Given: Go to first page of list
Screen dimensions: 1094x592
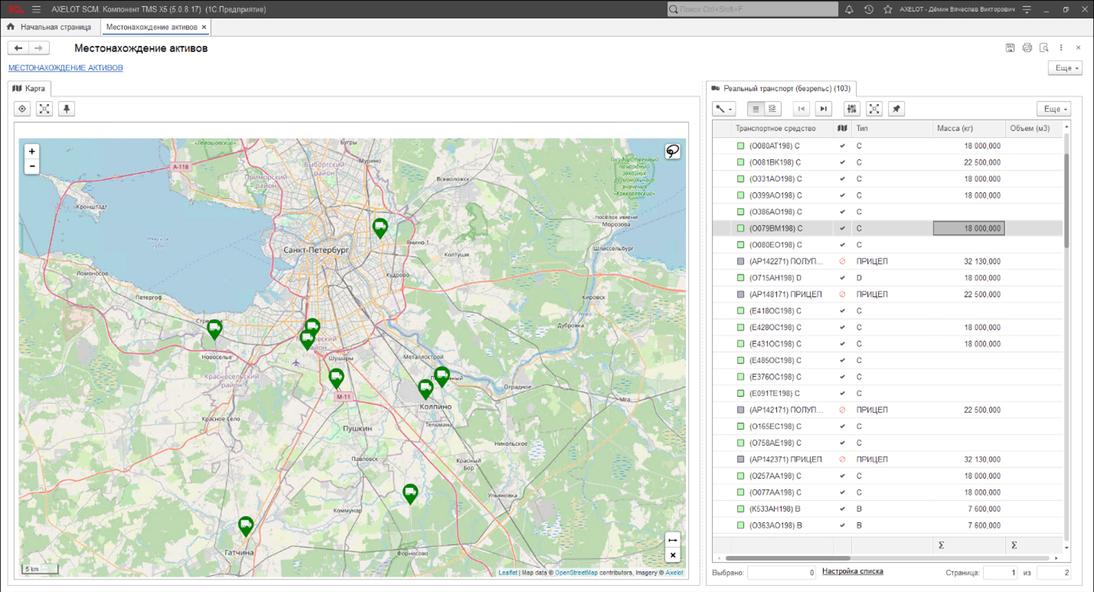Looking at the screenshot, I should 801,109.
